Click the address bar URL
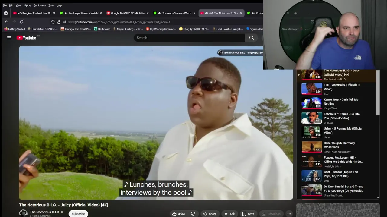387x217 pixels. click(119, 22)
